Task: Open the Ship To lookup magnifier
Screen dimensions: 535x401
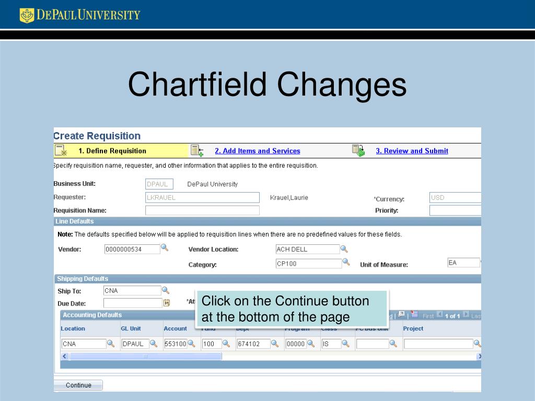Action: click(166, 290)
